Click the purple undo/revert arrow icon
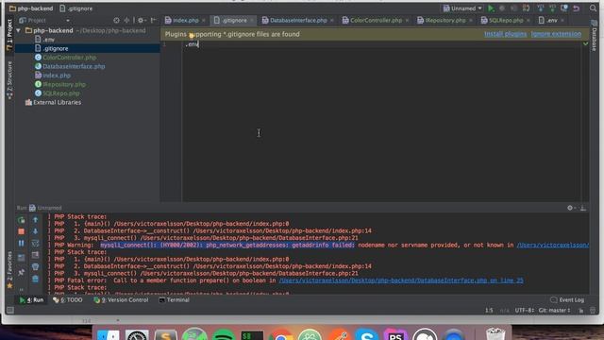Screen dimensions: 604x340 point(577,8)
